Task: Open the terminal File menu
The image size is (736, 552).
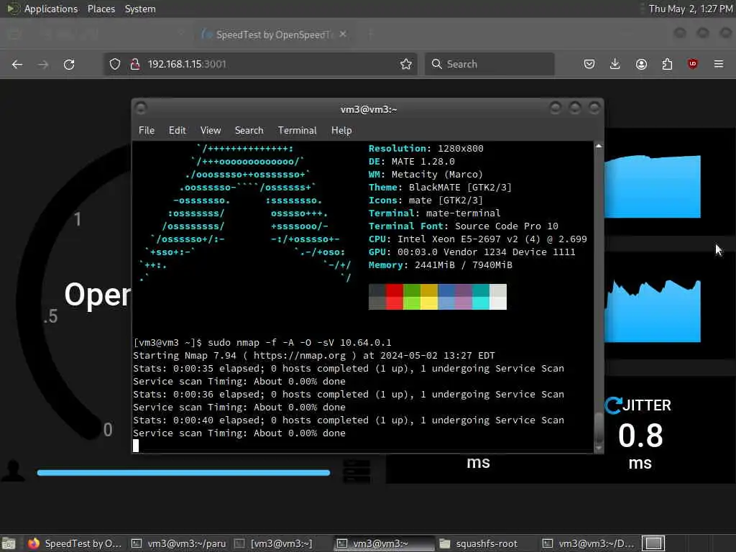Action: point(147,131)
